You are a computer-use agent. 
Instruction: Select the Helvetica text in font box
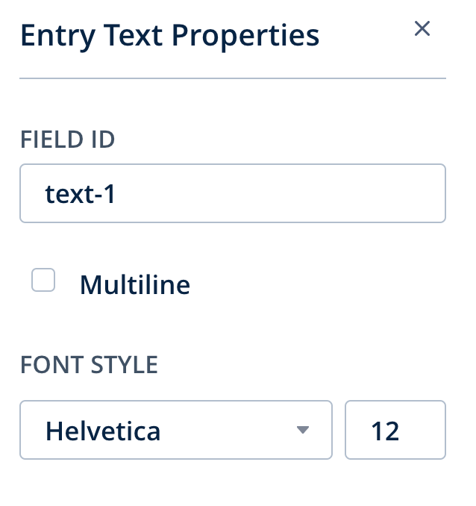103,431
